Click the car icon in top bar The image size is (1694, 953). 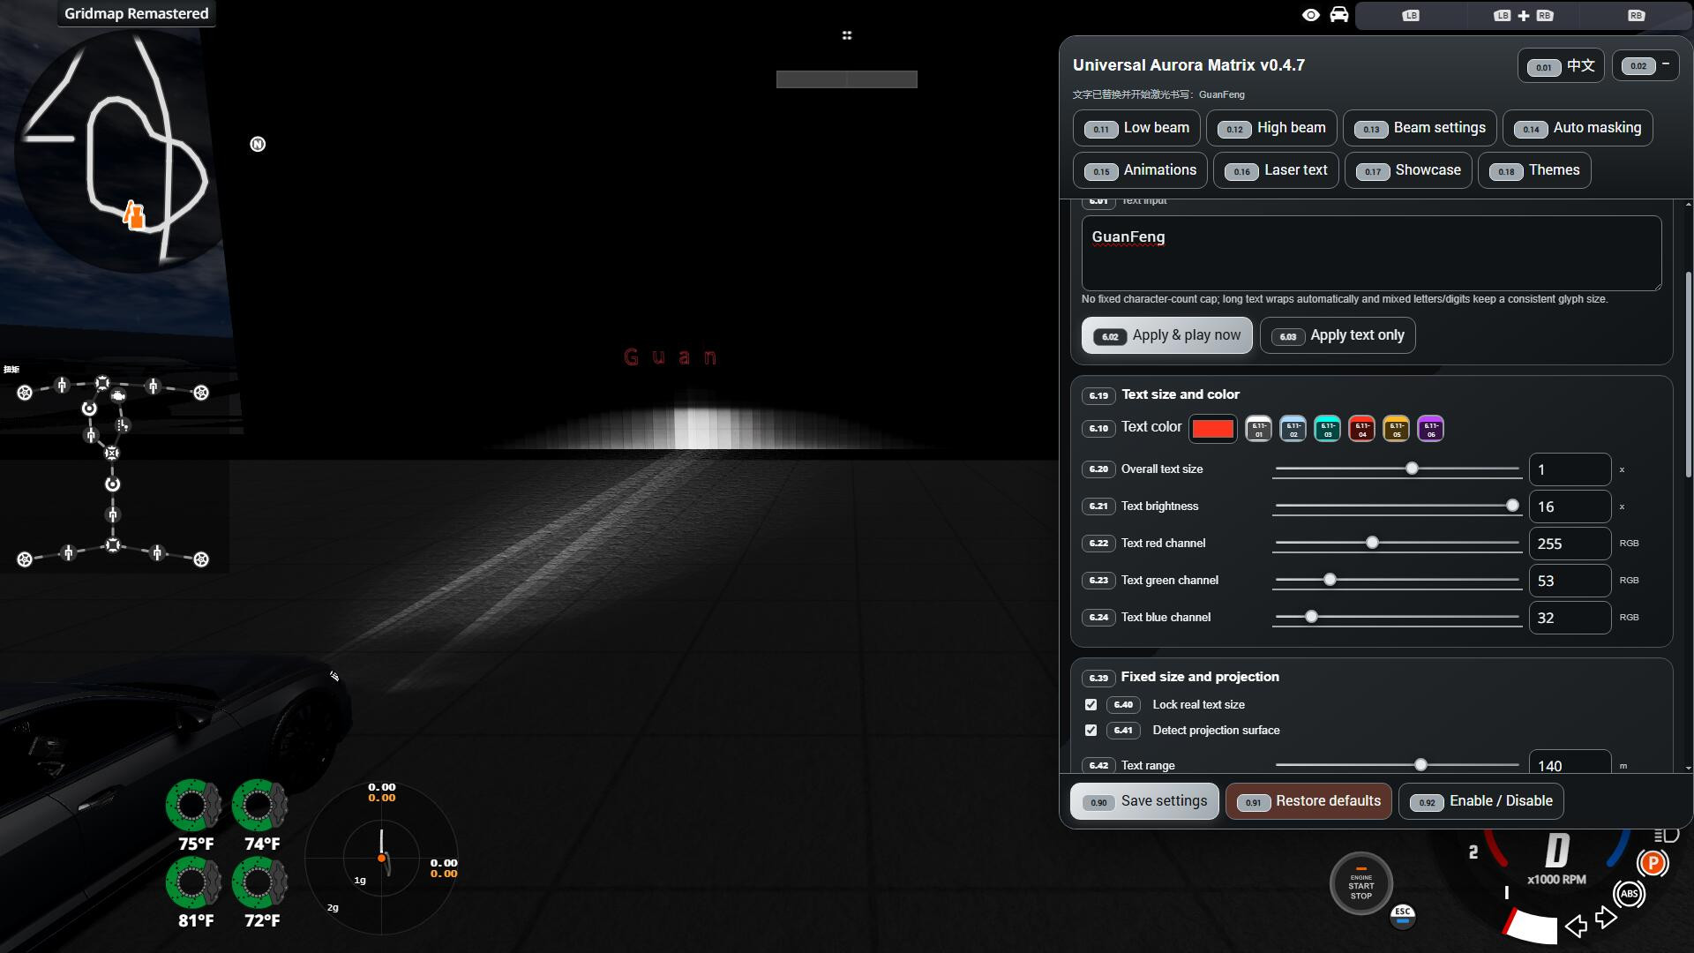tap(1339, 15)
